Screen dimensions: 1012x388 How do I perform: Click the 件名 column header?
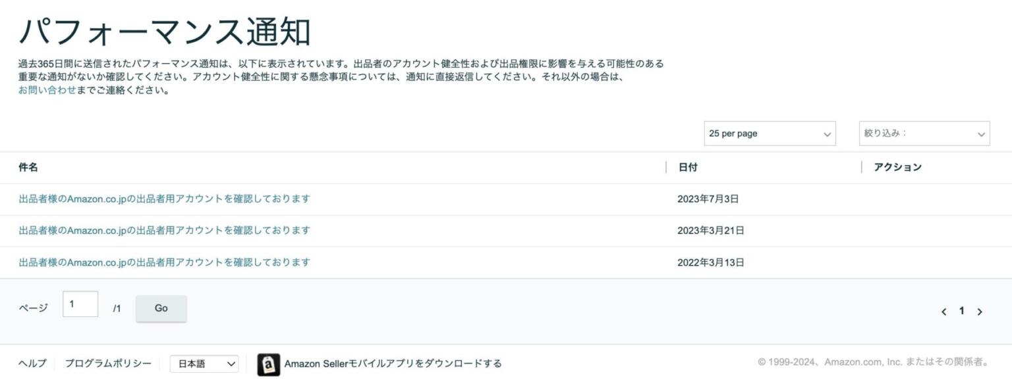click(28, 168)
